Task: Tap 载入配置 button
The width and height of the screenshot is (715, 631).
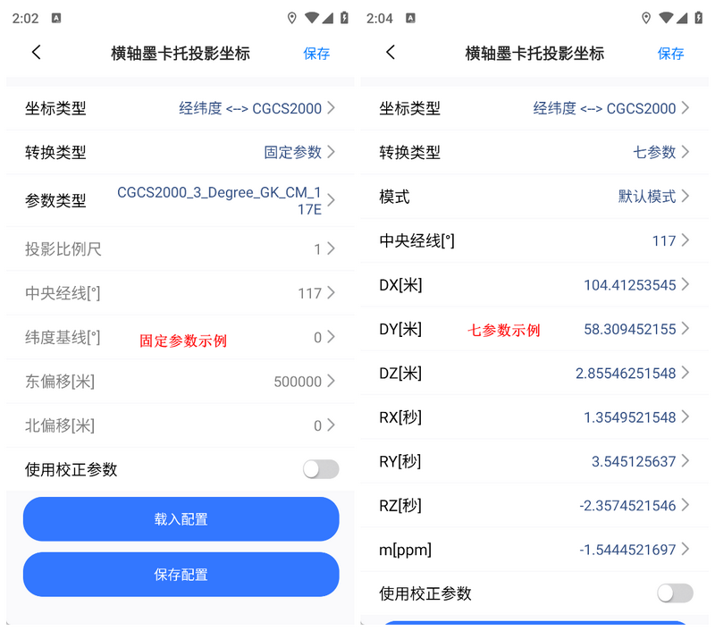Action: (x=181, y=519)
